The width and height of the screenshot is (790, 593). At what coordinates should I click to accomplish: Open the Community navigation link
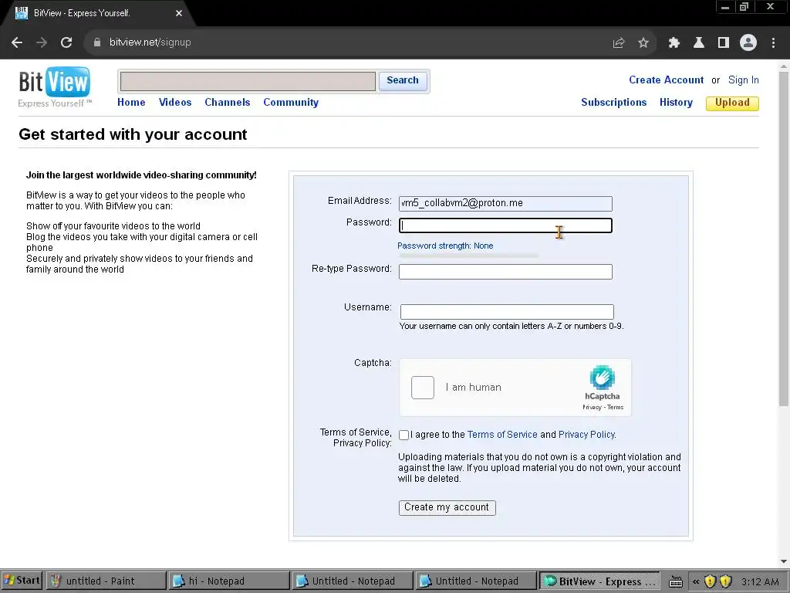[291, 103]
